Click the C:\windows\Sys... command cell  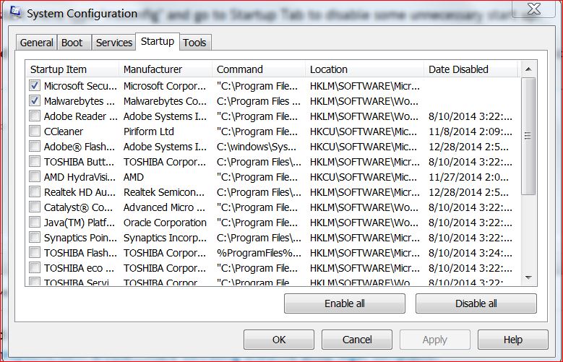(x=257, y=147)
